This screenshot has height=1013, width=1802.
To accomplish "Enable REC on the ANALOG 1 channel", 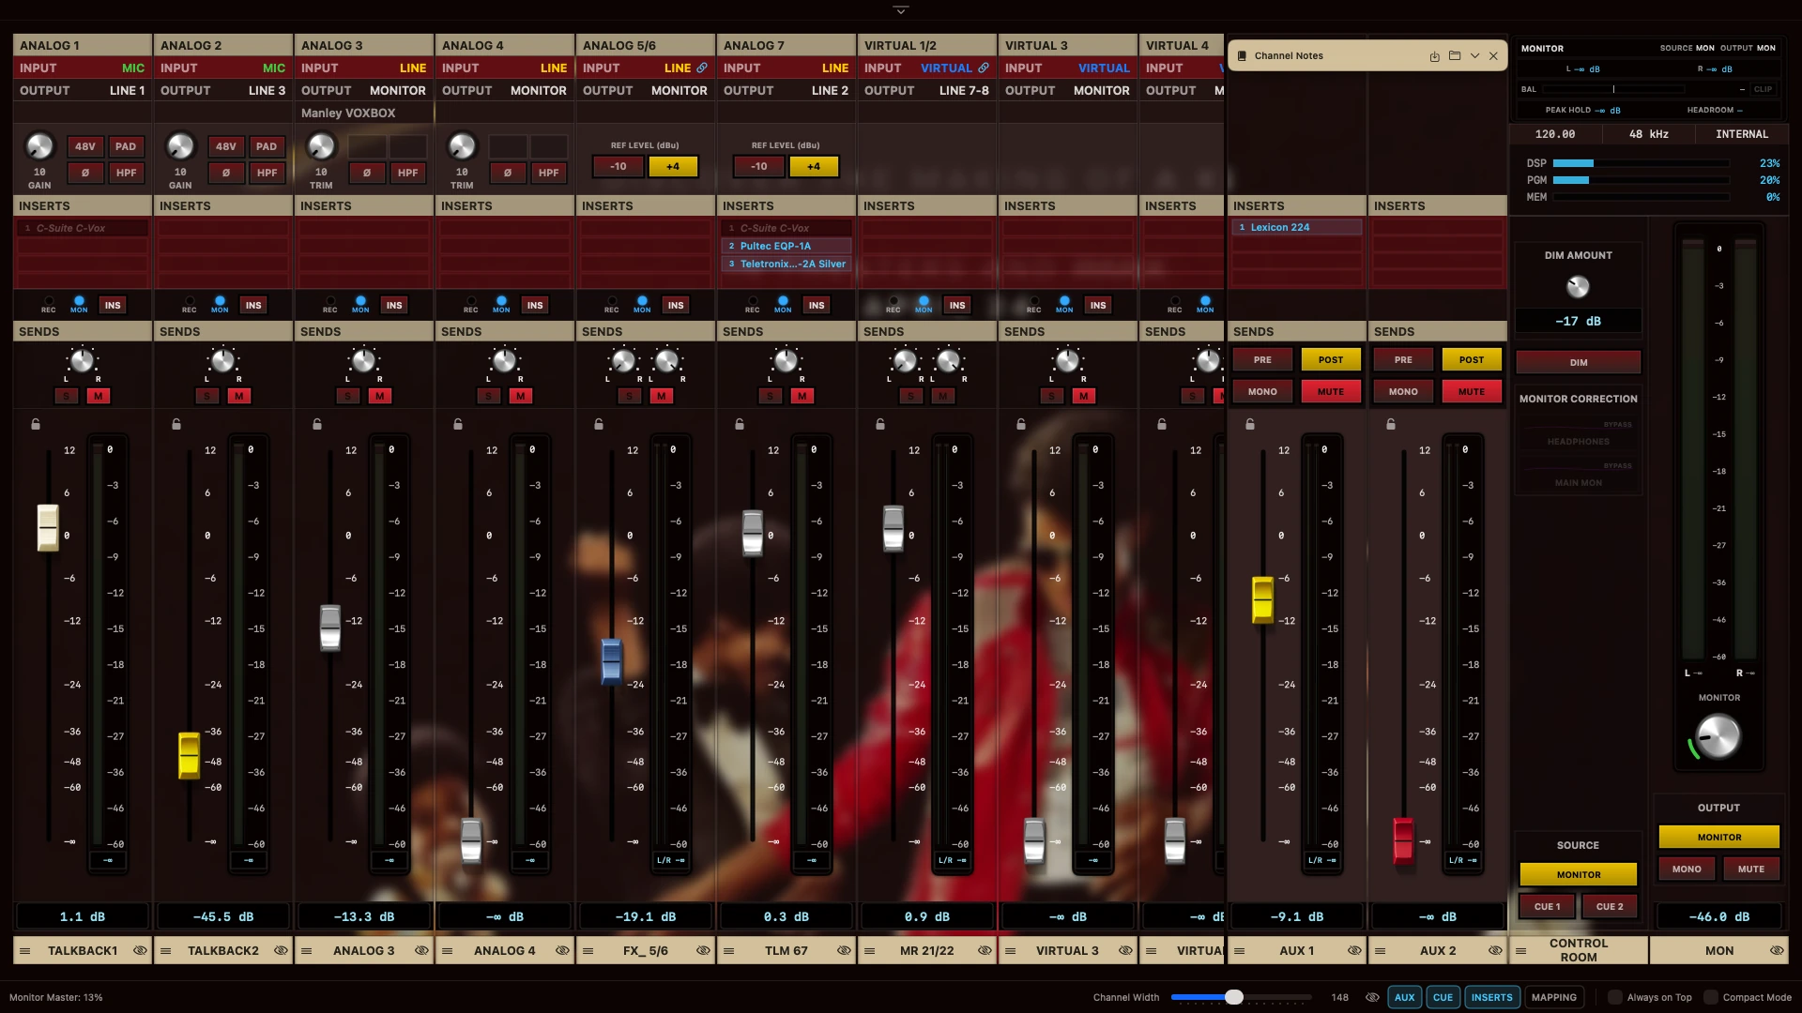I will coord(48,302).
